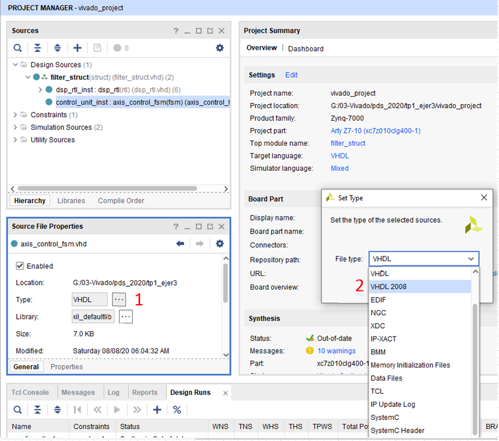Click the Sources panel help question mark

pyautogui.click(x=176, y=31)
